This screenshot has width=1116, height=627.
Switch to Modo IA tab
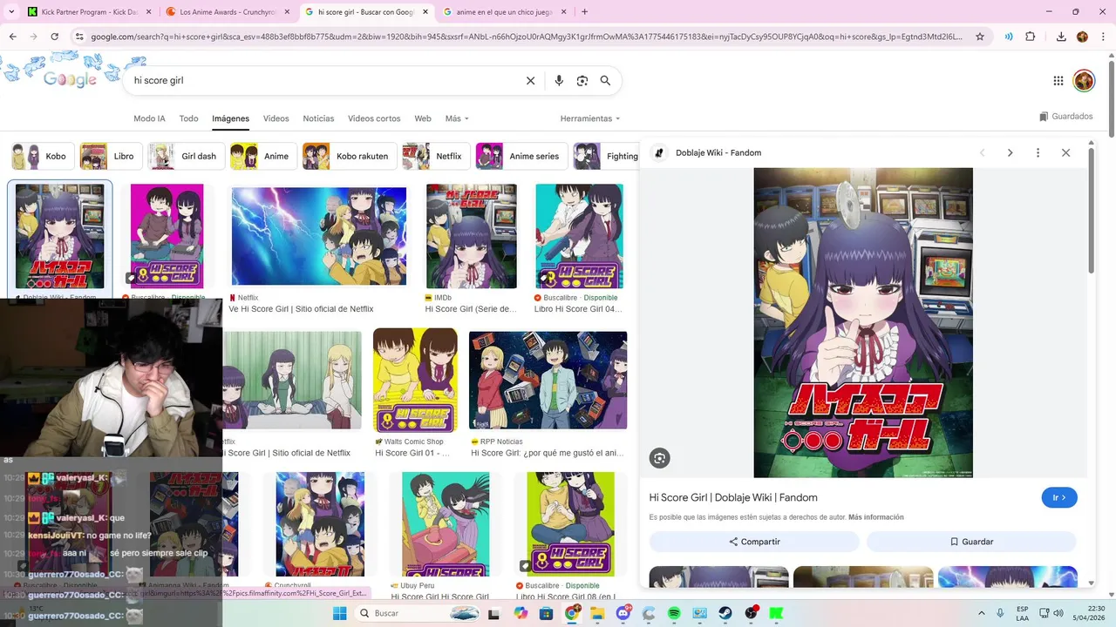(x=149, y=118)
